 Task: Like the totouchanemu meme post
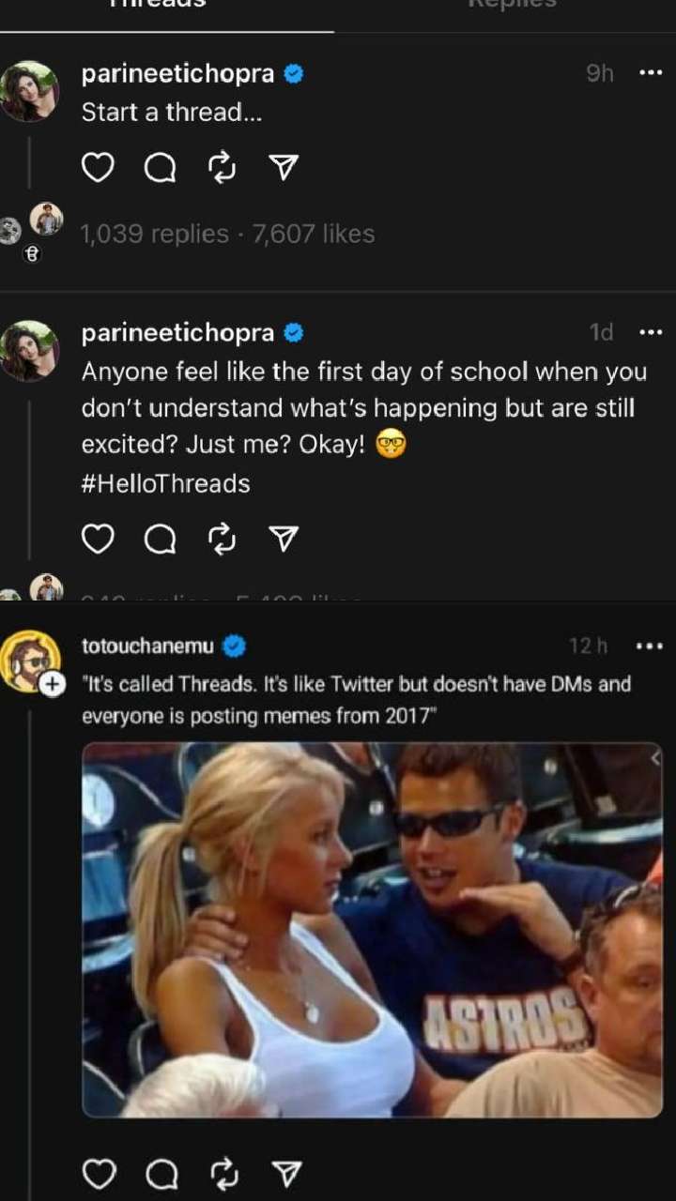(98, 1173)
